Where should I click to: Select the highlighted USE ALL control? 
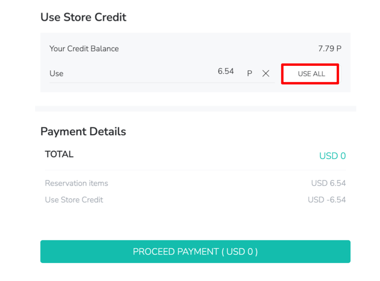point(310,73)
